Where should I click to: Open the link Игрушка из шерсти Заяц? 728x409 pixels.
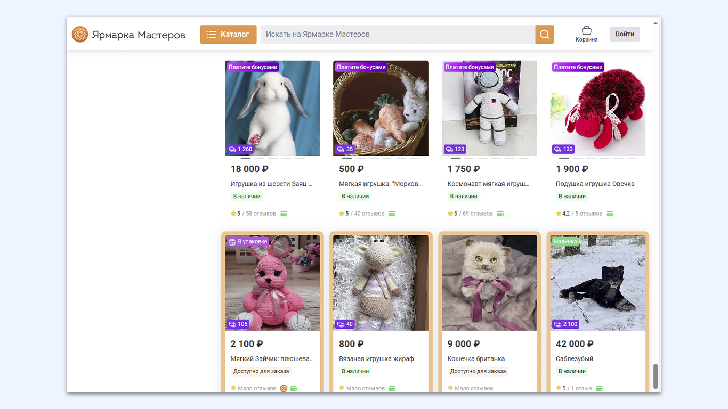[272, 184]
